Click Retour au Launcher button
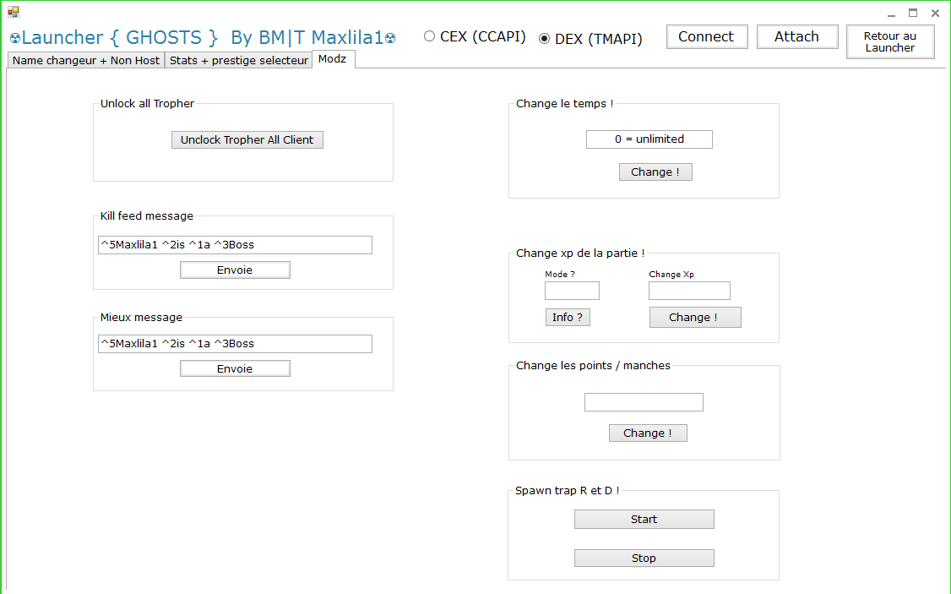The image size is (951, 594). tap(889, 42)
